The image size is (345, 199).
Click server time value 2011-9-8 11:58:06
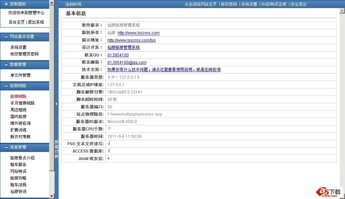click(x=124, y=136)
